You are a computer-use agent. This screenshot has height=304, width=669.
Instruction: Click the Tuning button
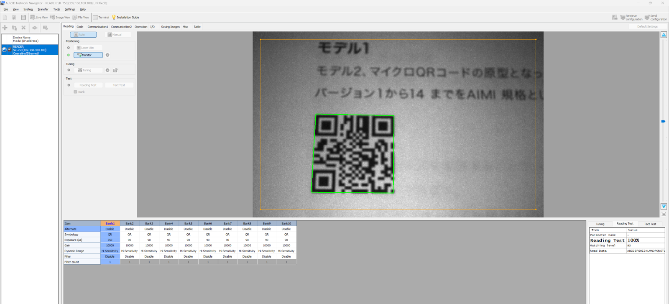point(88,70)
